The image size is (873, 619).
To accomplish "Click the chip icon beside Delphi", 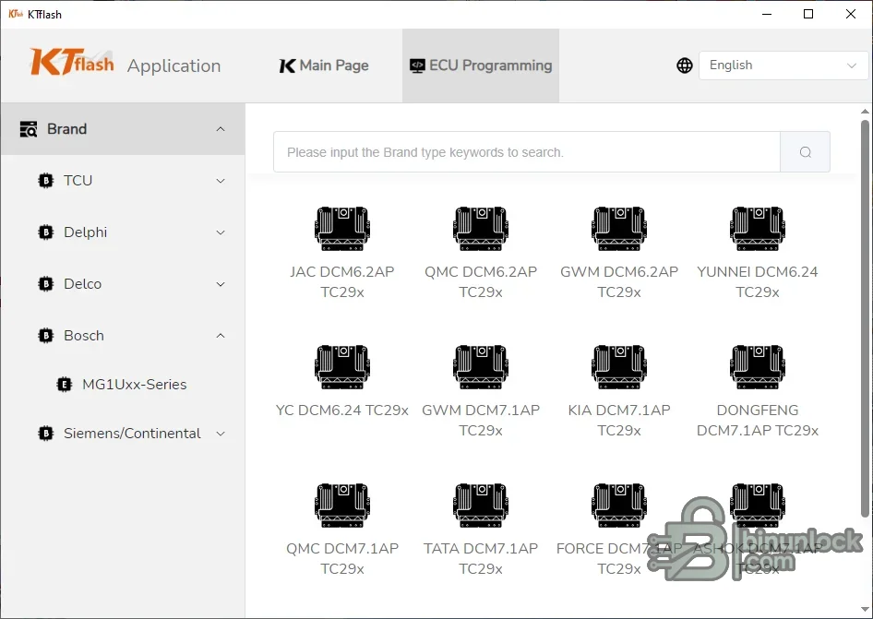I will (45, 232).
